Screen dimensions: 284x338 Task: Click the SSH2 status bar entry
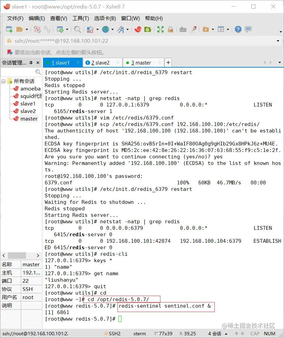coord(112,334)
